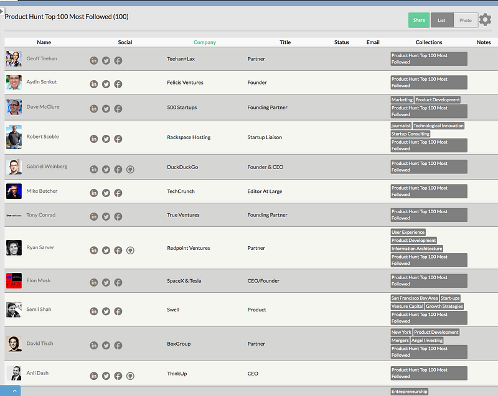Sort by the Notes column header
The width and height of the screenshot is (498, 396).
(x=484, y=42)
